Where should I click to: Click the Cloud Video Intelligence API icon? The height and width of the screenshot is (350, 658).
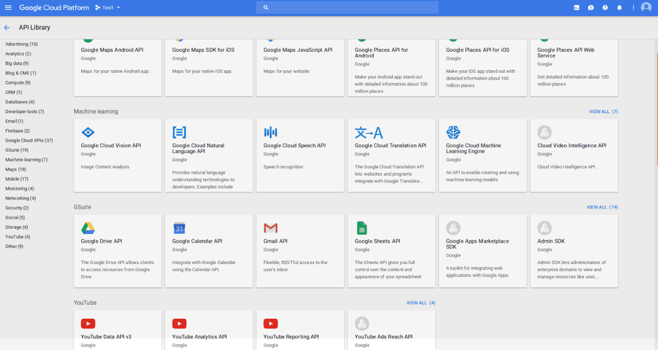(x=544, y=132)
